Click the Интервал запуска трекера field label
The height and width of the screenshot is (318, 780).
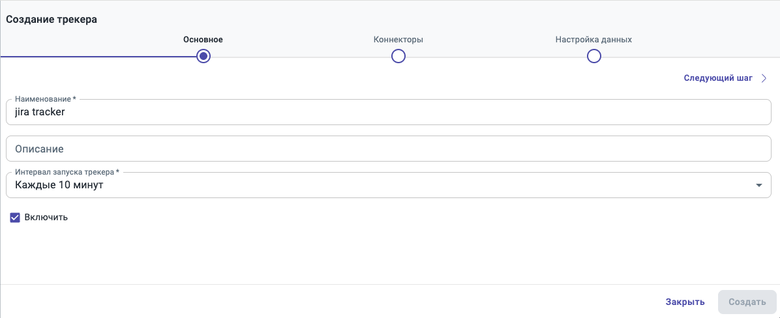tap(67, 172)
